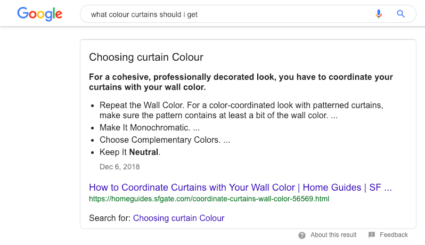Open the How to Coordinate Curtains result link
The image size is (425, 245).
click(240, 187)
